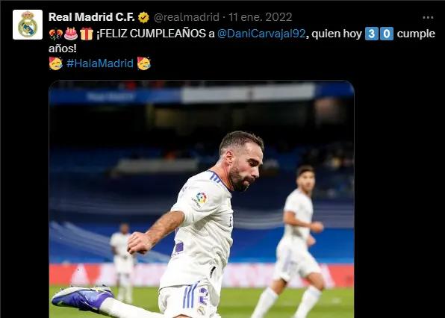Click the confetti party popper emoji
Viewport: 445px width, 318px height.
(55, 34)
